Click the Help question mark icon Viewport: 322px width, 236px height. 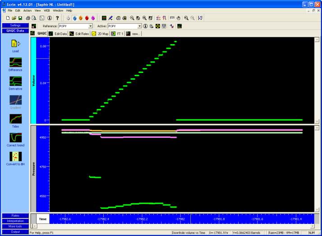57,18
